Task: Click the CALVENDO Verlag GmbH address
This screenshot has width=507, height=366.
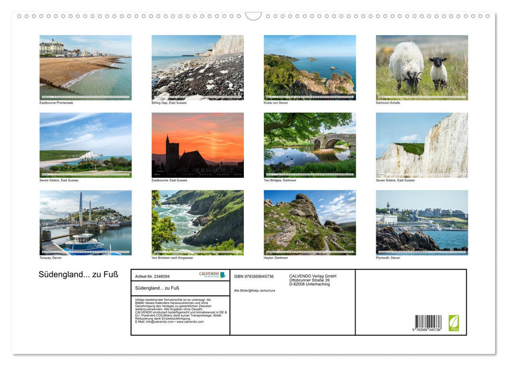Action: click(313, 280)
